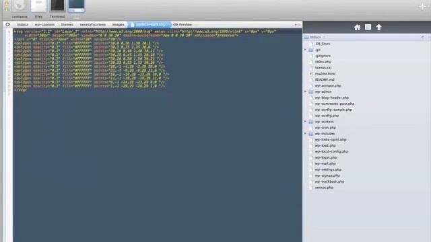The image size is (431, 242).
Task: Open wp-load.php file
Action: point(325,145)
